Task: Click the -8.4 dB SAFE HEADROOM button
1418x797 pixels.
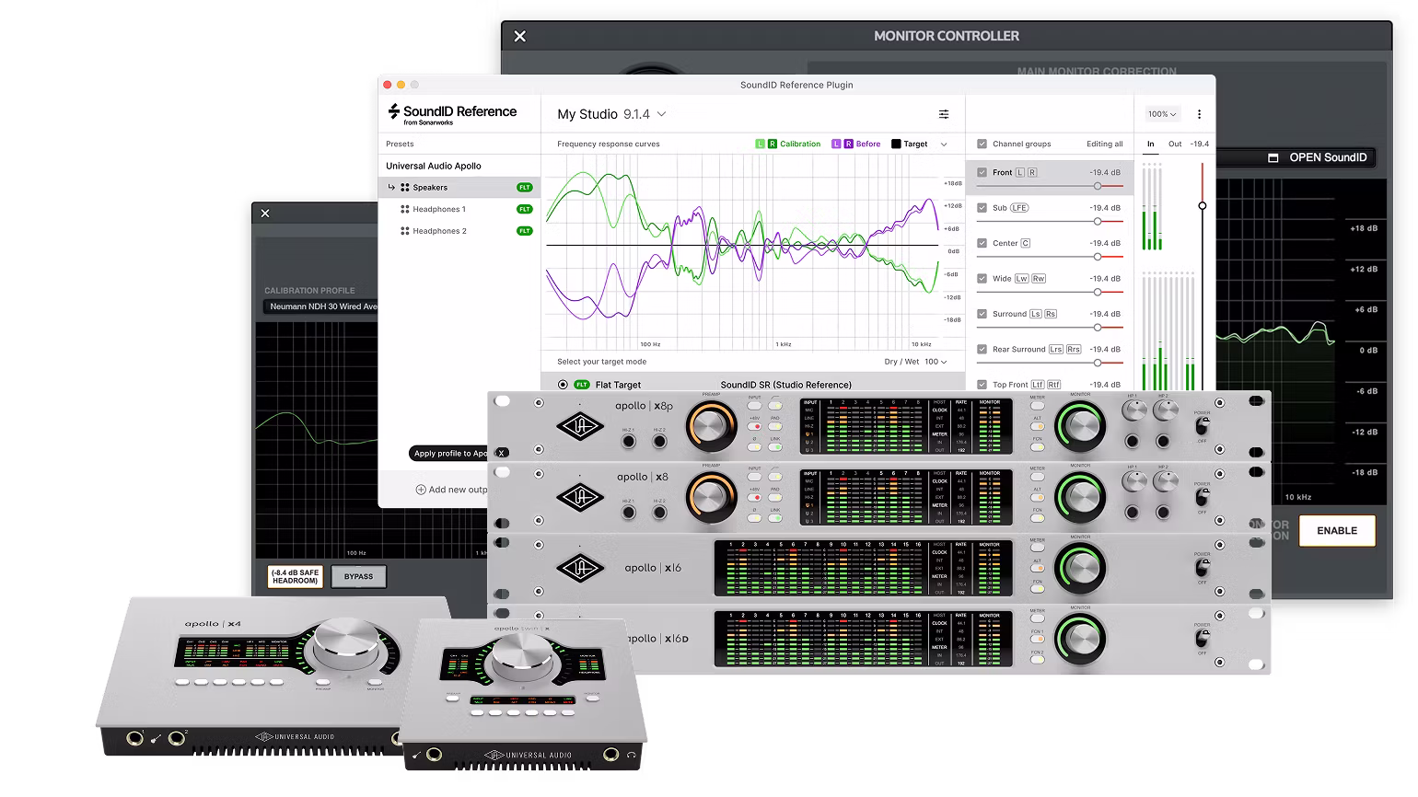Action: coord(296,576)
